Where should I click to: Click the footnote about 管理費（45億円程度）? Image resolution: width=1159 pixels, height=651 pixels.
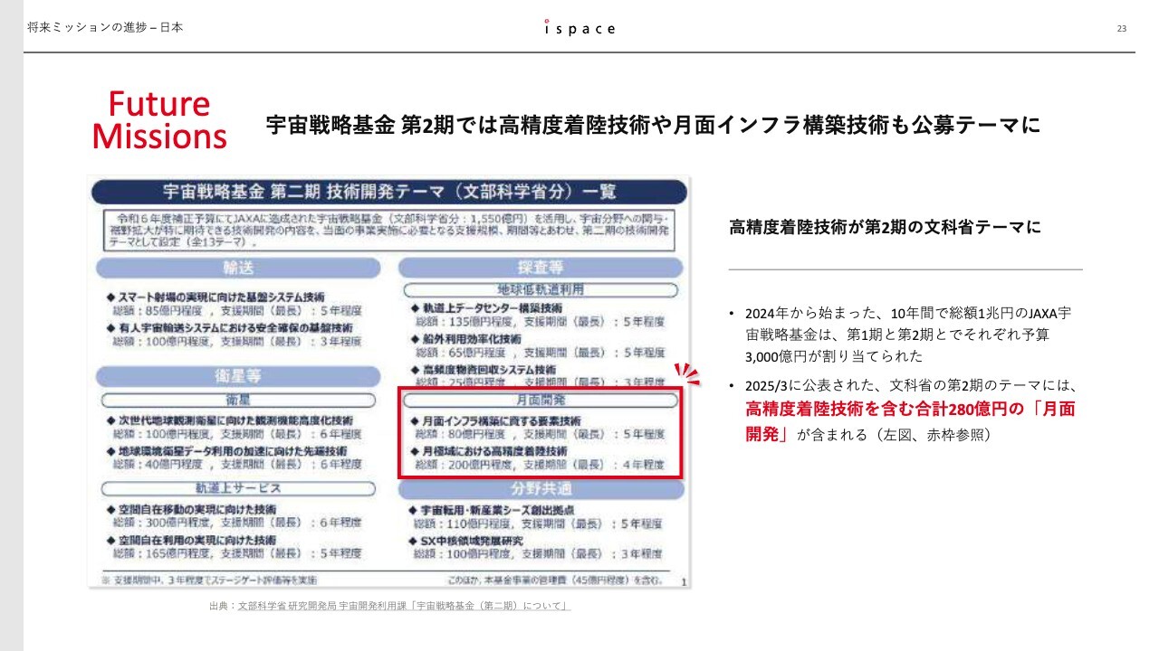tap(555, 579)
